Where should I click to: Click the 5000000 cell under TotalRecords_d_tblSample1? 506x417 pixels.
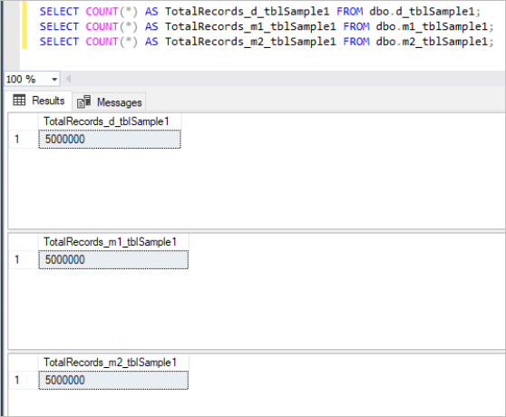(x=110, y=140)
